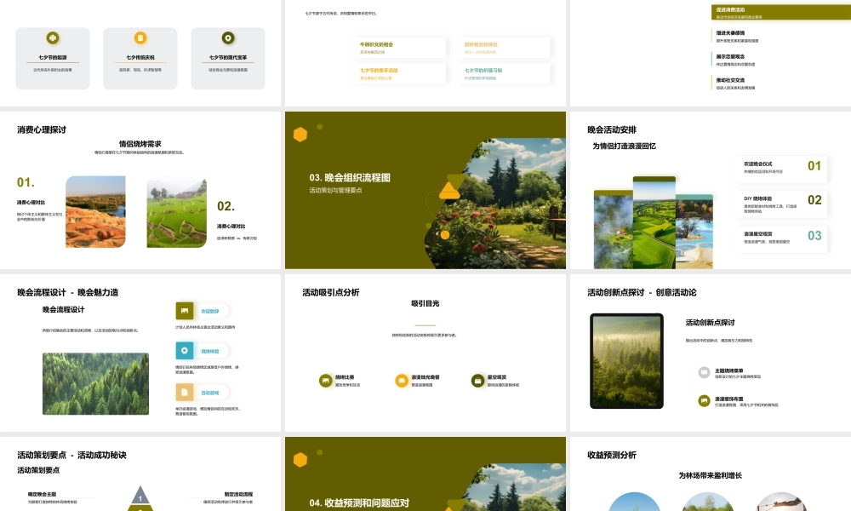
Task: Click the orange triangle on the 03 slide
Action: (448, 191)
